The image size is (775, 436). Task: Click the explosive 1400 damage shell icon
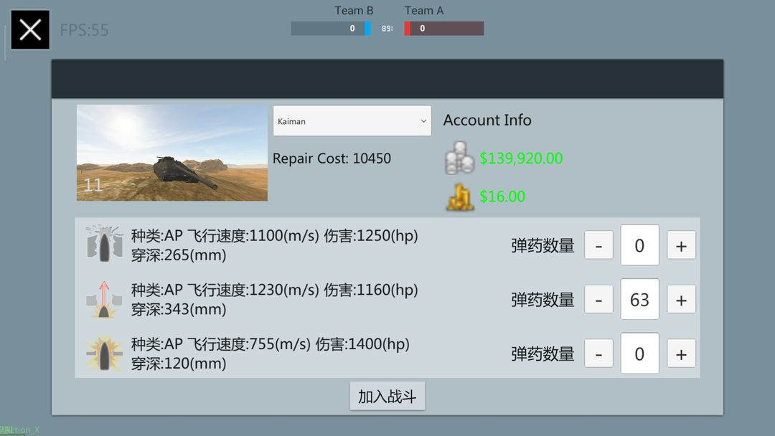[104, 354]
